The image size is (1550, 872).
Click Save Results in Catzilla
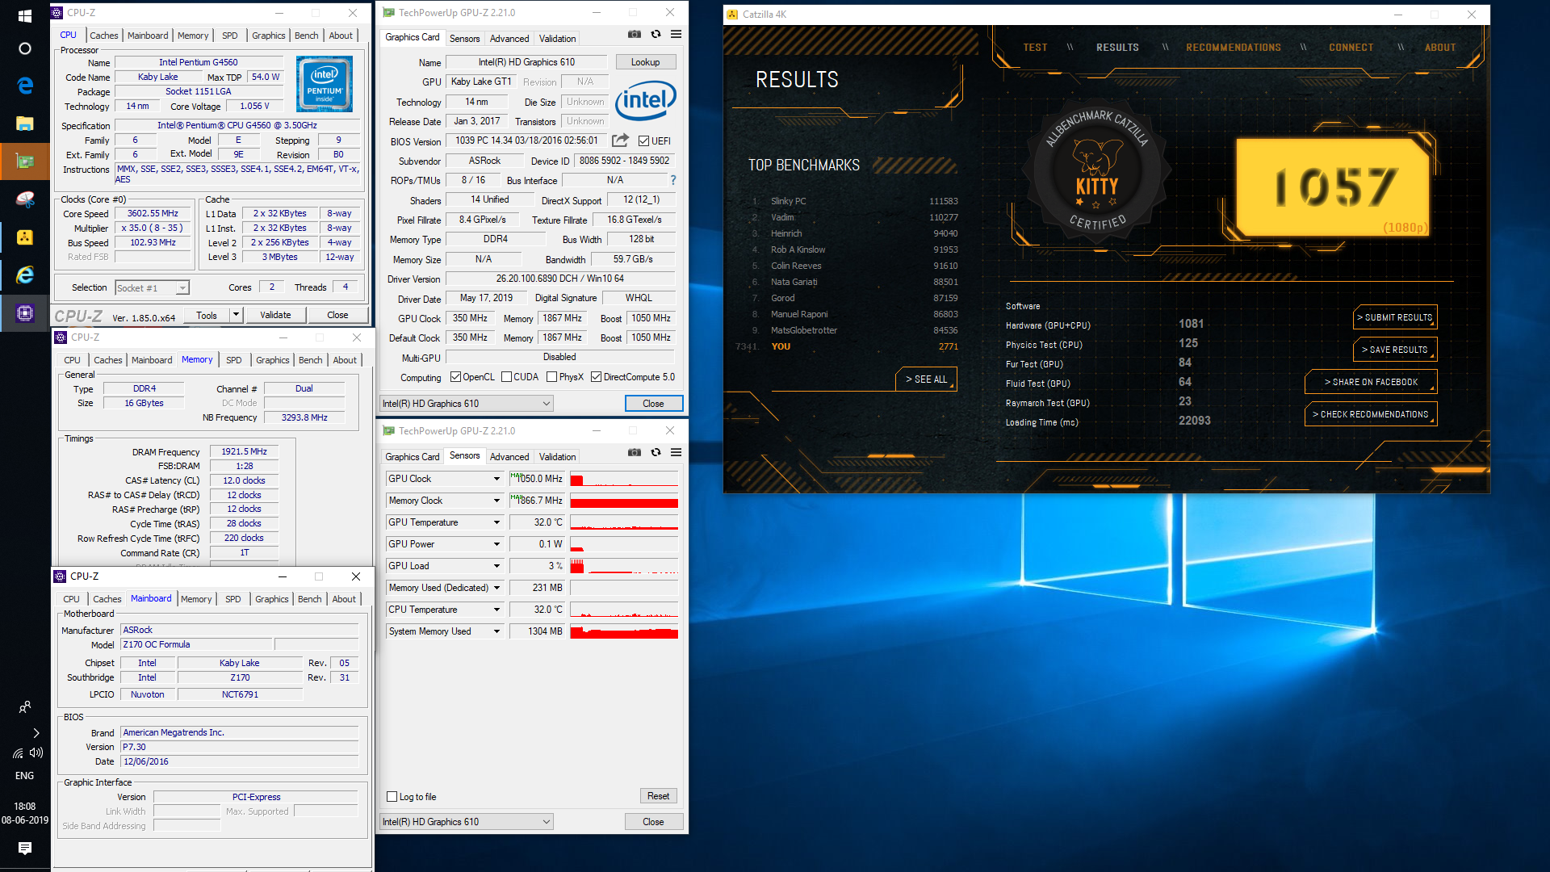[1394, 350]
